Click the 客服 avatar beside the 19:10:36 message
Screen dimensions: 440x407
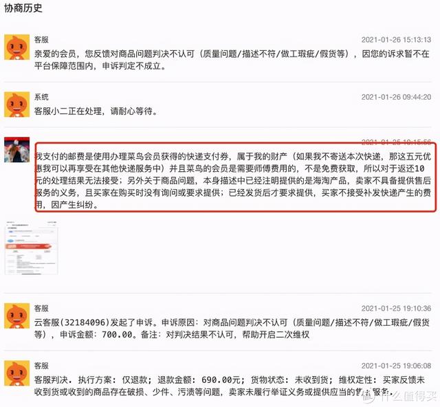coord(16,316)
